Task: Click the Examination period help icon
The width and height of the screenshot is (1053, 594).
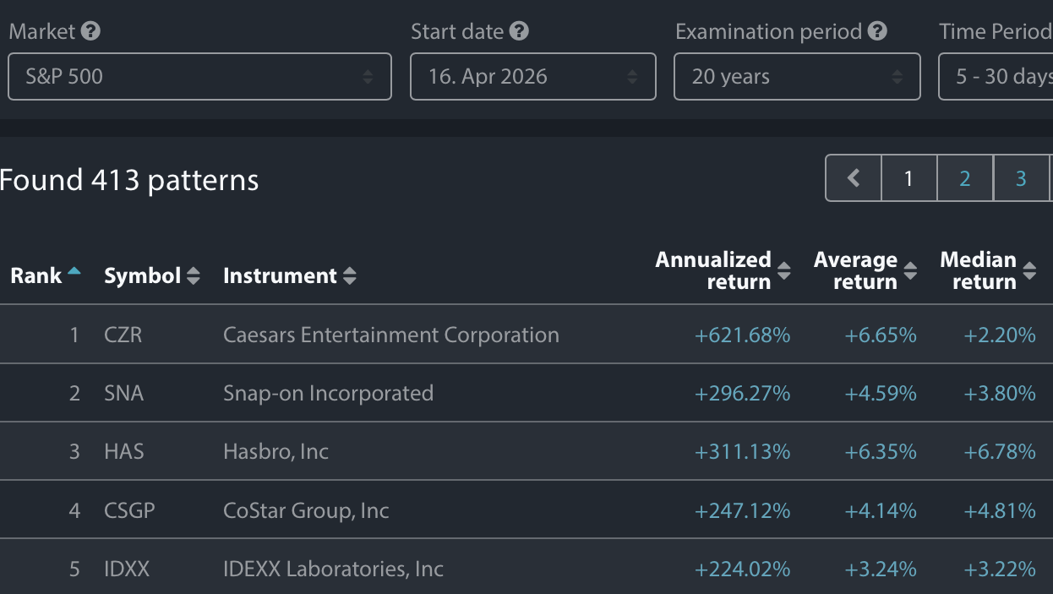Action: (878, 32)
